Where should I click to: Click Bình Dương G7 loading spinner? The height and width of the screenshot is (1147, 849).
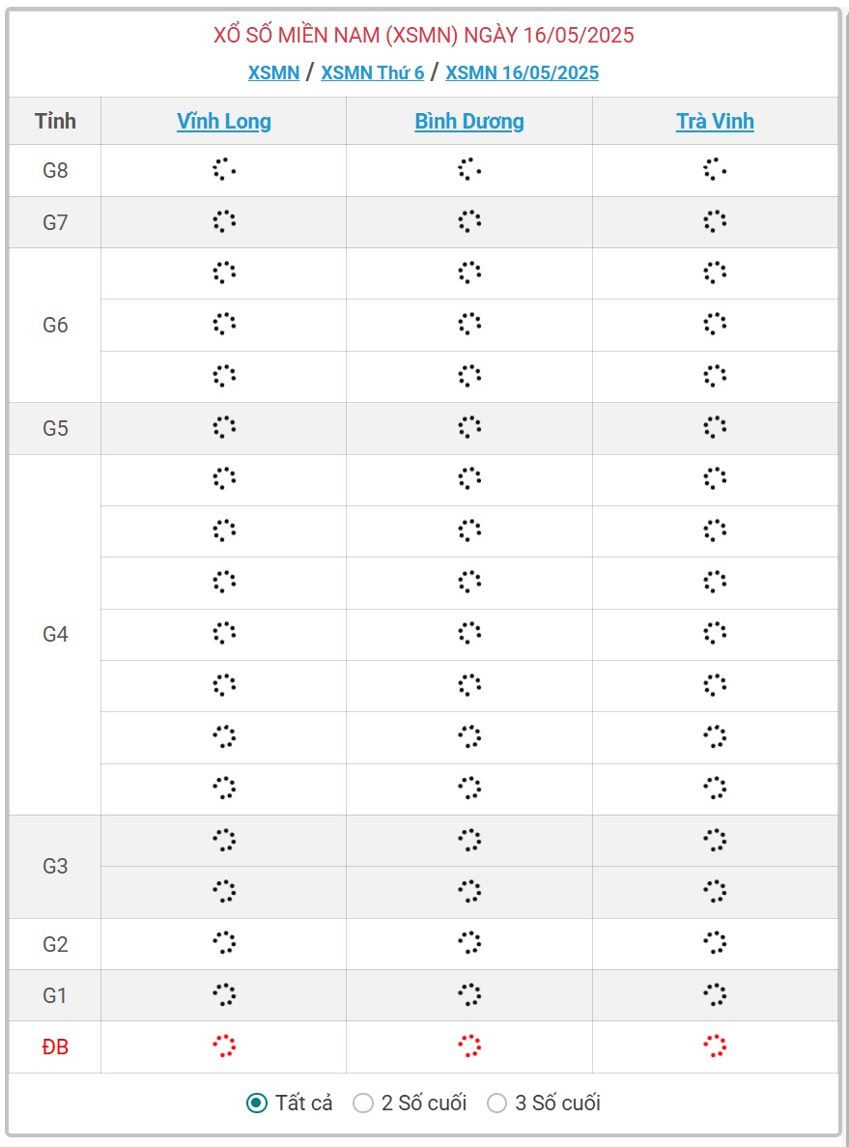pyautogui.click(x=469, y=221)
